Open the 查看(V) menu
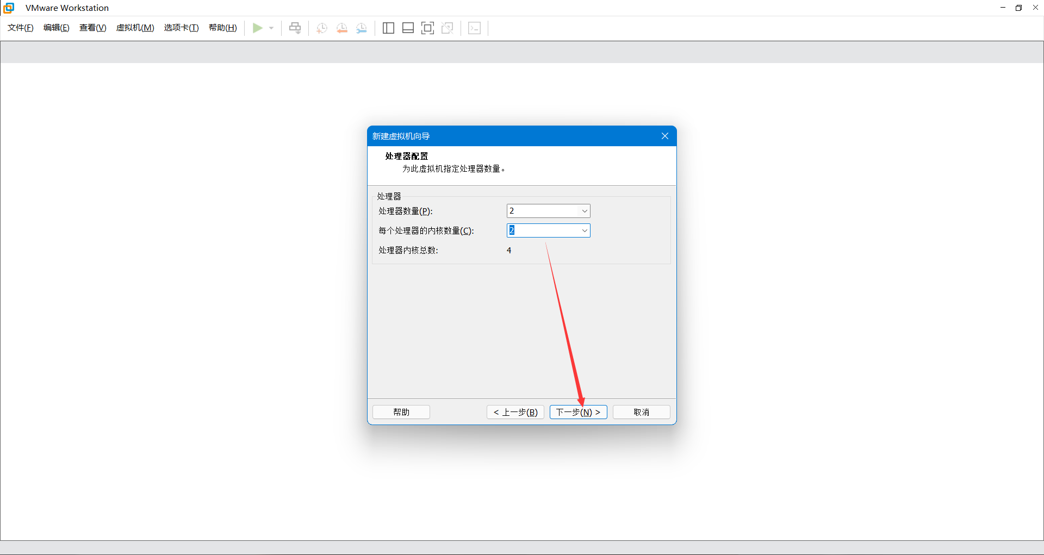The height and width of the screenshot is (555, 1044). click(93, 28)
